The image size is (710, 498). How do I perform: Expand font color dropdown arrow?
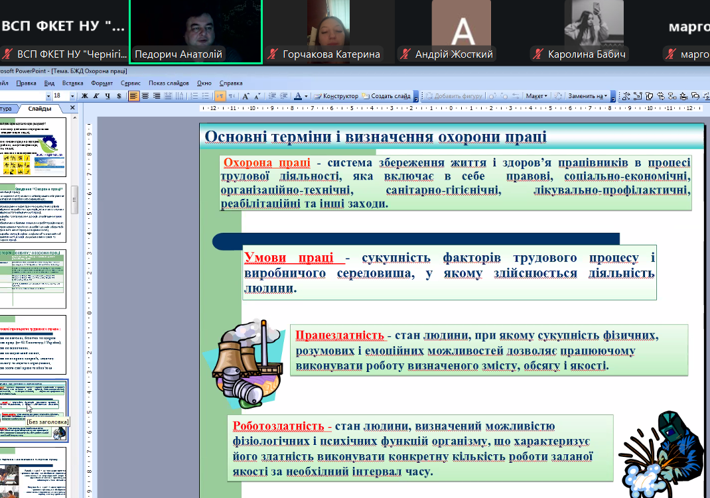[305, 96]
